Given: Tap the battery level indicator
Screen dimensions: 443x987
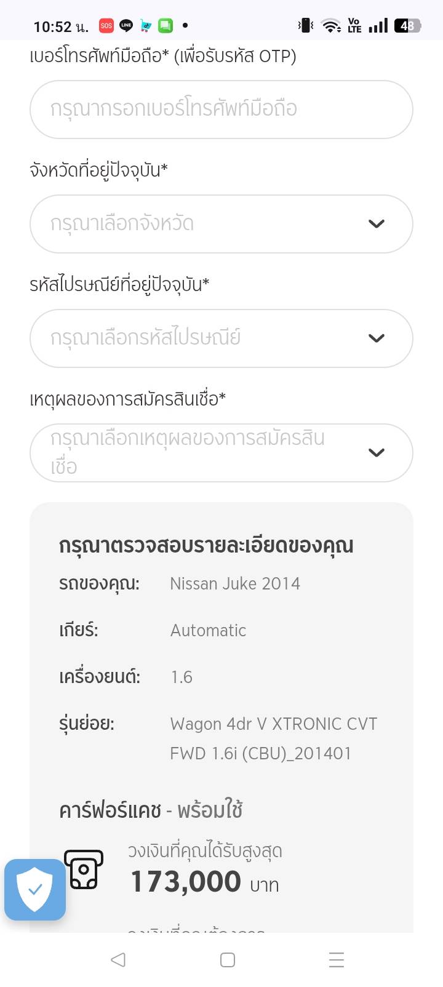Looking at the screenshot, I should (x=407, y=26).
